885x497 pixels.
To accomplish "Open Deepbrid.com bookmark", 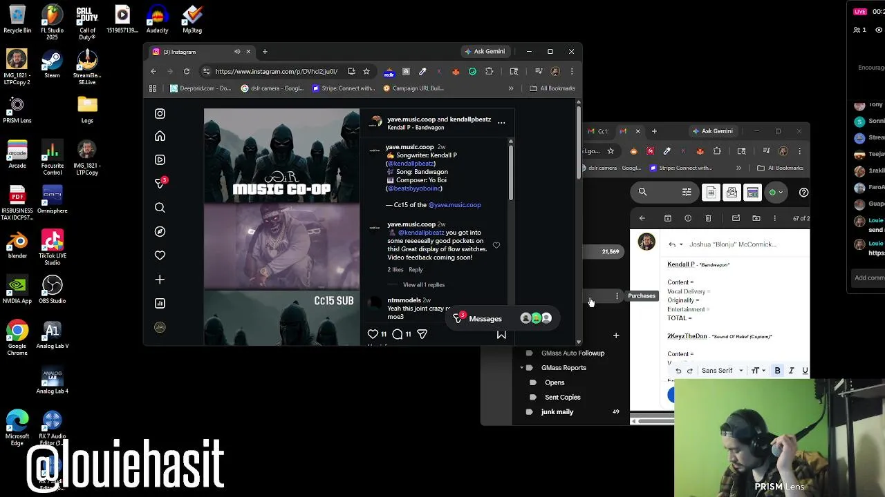I will (201, 88).
